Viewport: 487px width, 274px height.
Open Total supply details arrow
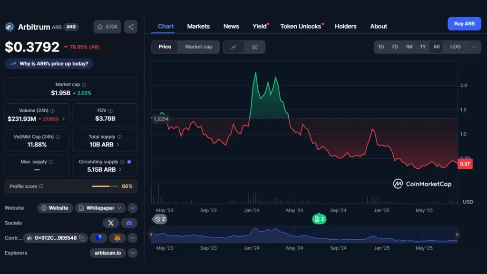pos(118,145)
